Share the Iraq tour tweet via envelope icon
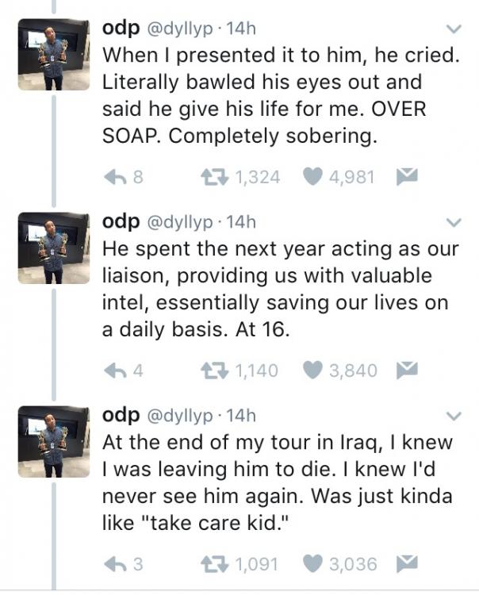 point(408,564)
